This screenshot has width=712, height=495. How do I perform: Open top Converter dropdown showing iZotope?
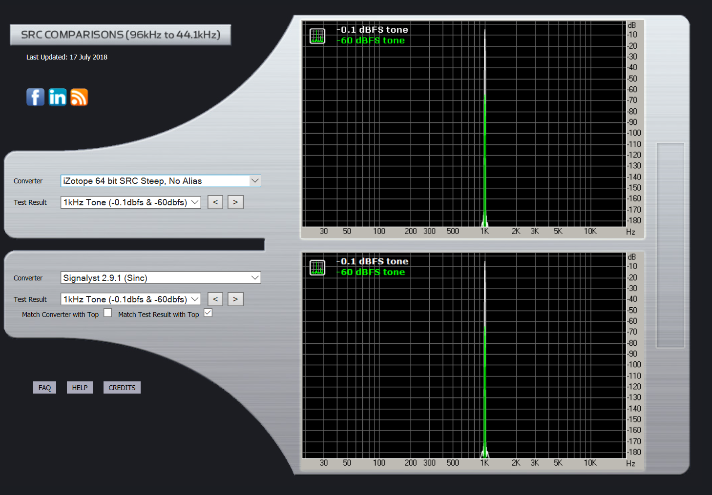point(161,181)
